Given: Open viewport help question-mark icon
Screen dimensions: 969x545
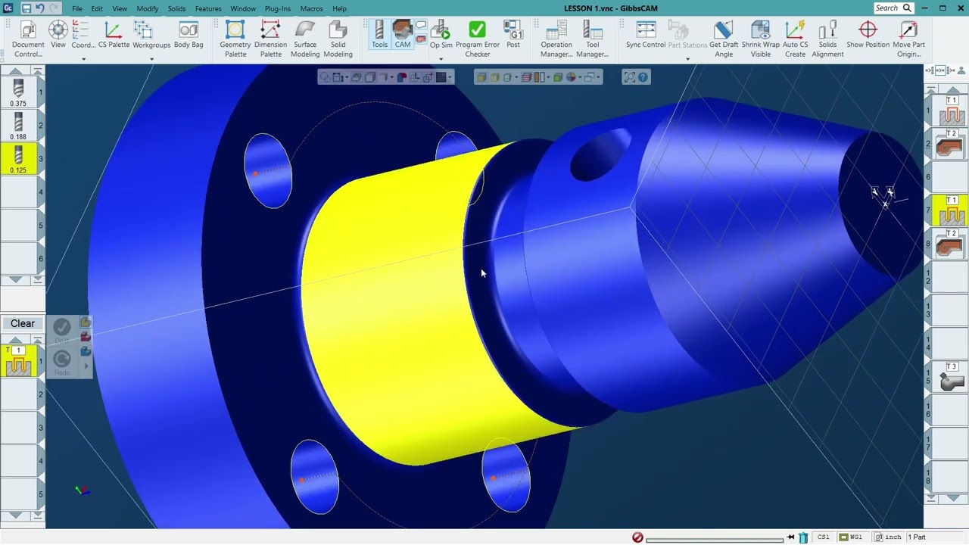Looking at the screenshot, I should [x=643, y=77].
